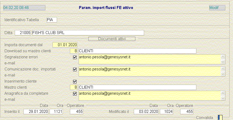Click the Documenti attivi section button

[112, 39]
